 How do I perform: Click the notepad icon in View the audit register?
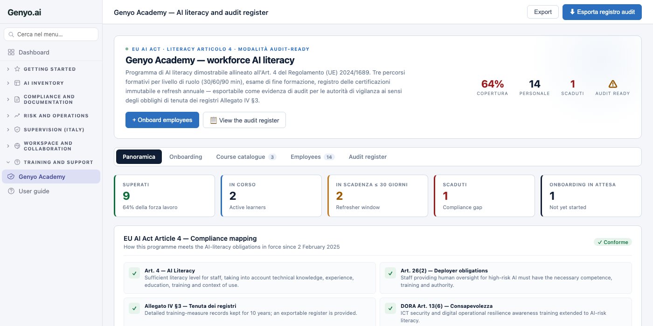(x=214, y=120)
